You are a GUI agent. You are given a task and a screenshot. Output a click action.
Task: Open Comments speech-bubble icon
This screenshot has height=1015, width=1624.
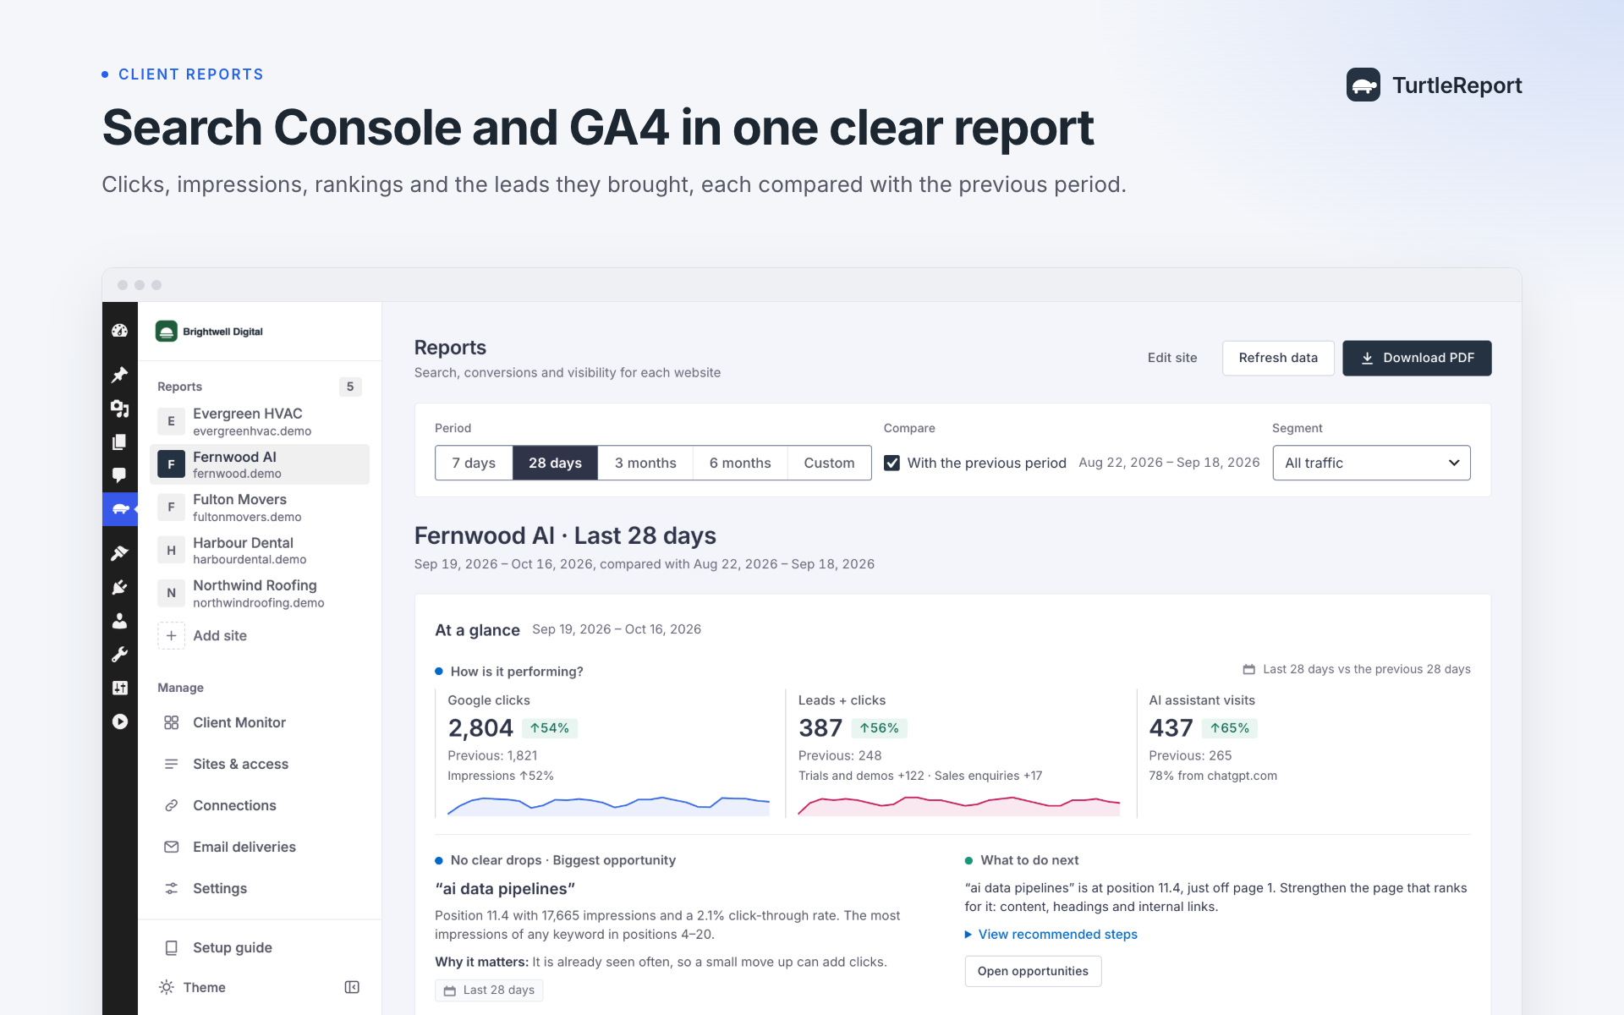click(119, 475)
